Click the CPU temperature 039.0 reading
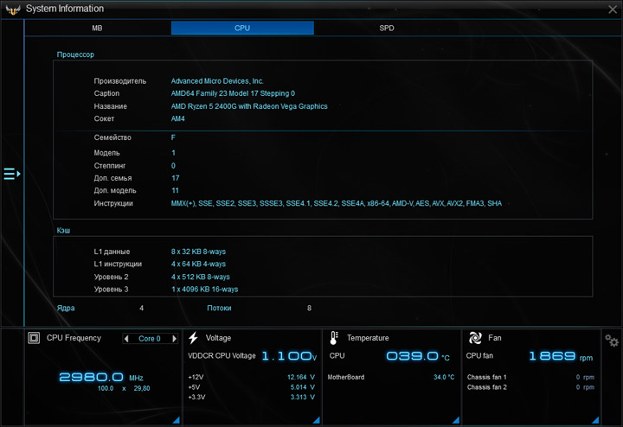The image size is (623, 427). [x=418, y=356]
